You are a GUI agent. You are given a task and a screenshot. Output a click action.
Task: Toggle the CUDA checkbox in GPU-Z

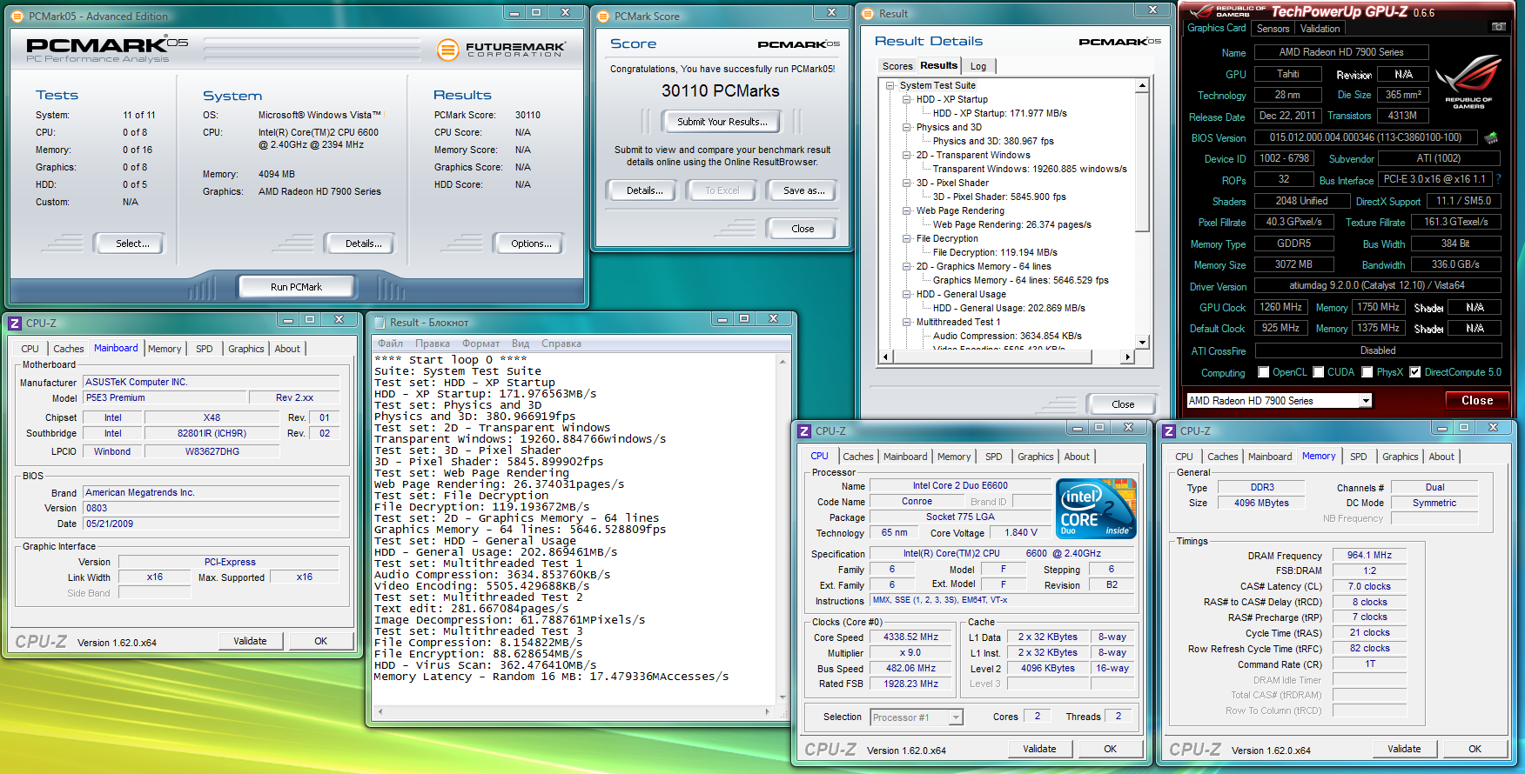click(1319, 372)
